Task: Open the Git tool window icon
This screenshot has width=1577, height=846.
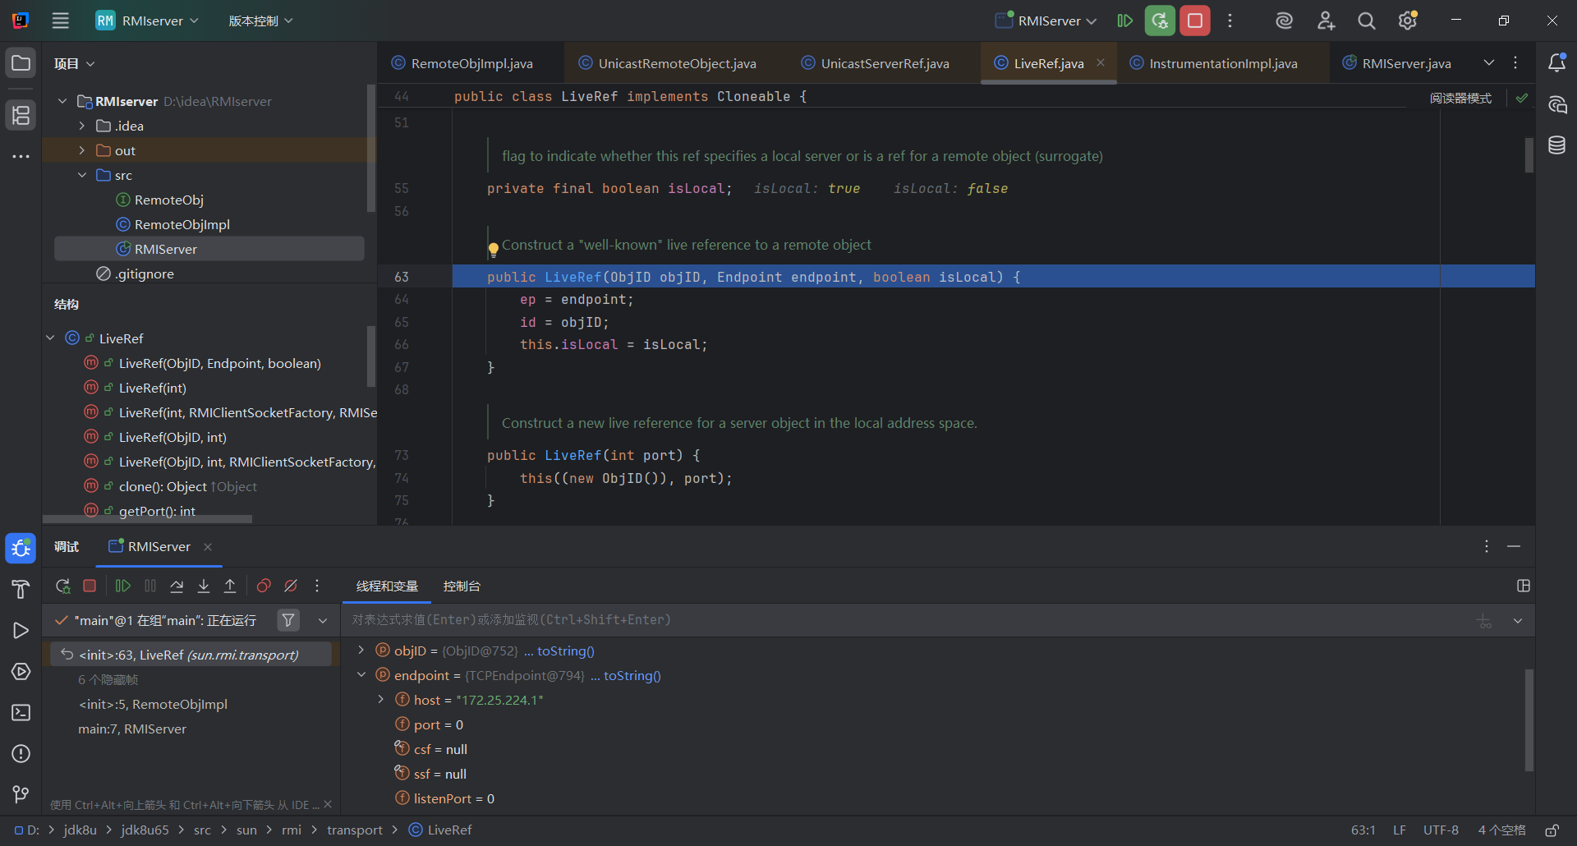Action: tap(21, 794)
